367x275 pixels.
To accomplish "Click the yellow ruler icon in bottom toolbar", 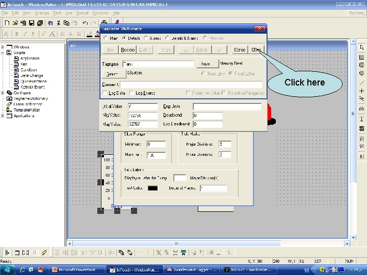I will coord(44,253).
